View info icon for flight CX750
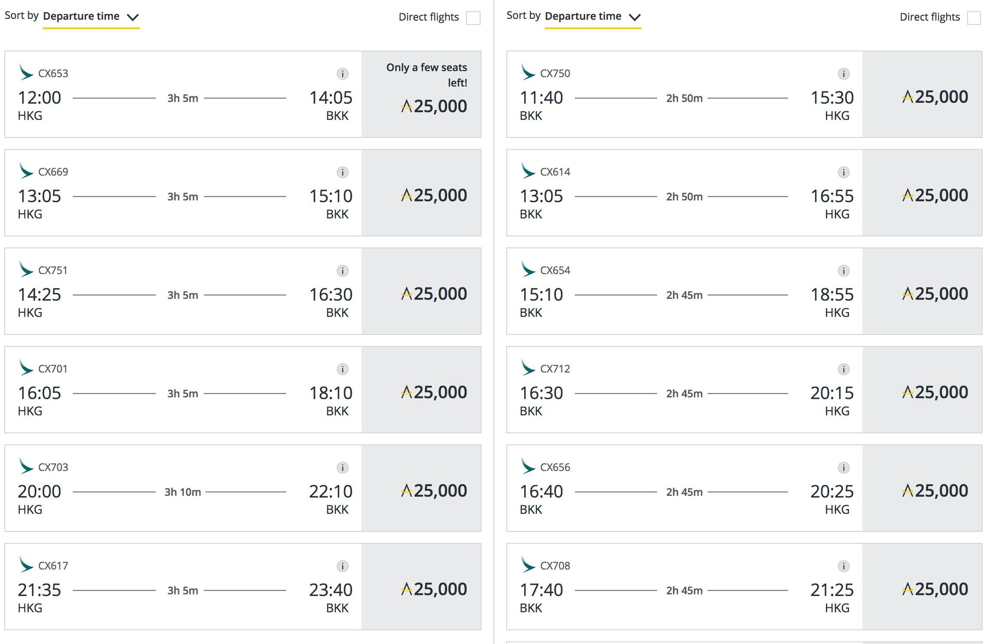 pos(844,74)
